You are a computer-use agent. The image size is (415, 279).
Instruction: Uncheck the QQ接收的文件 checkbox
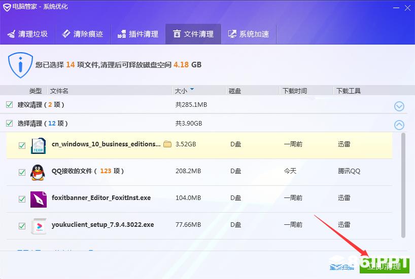[22, 173]
